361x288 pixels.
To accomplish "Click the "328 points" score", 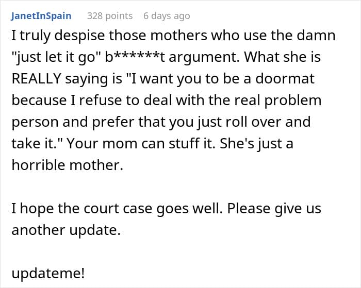I will 110,16.
